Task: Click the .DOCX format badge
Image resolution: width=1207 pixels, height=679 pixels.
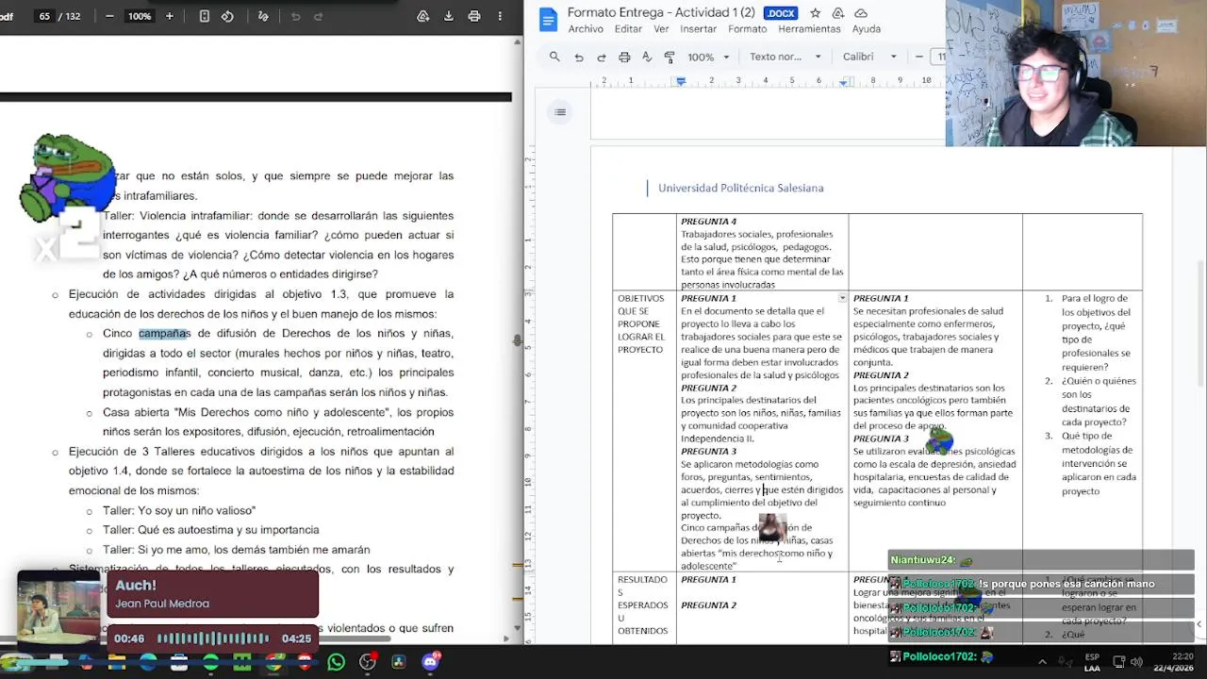Action: 781,13
